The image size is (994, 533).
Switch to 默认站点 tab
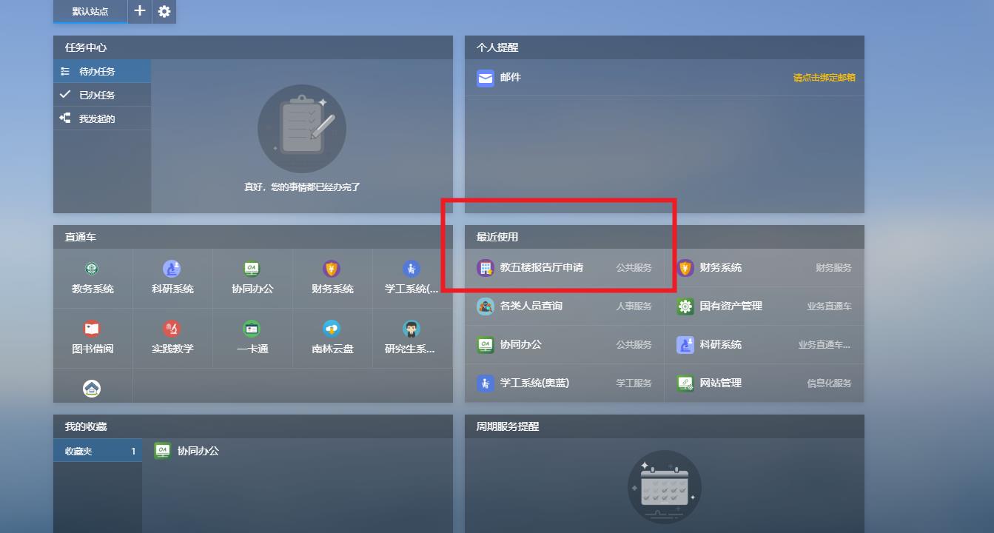coord(90,12)
